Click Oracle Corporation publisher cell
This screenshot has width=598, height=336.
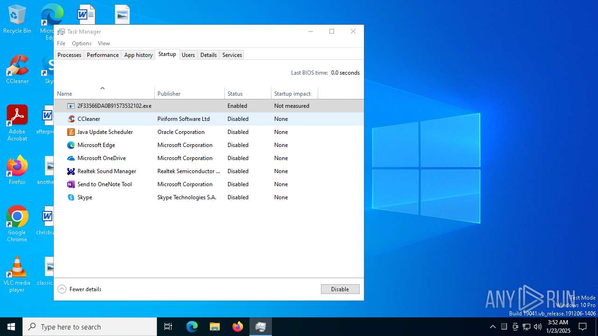[x=181, y=132]
